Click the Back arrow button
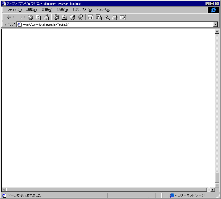The image size is (221, 199). pos(9,17)
